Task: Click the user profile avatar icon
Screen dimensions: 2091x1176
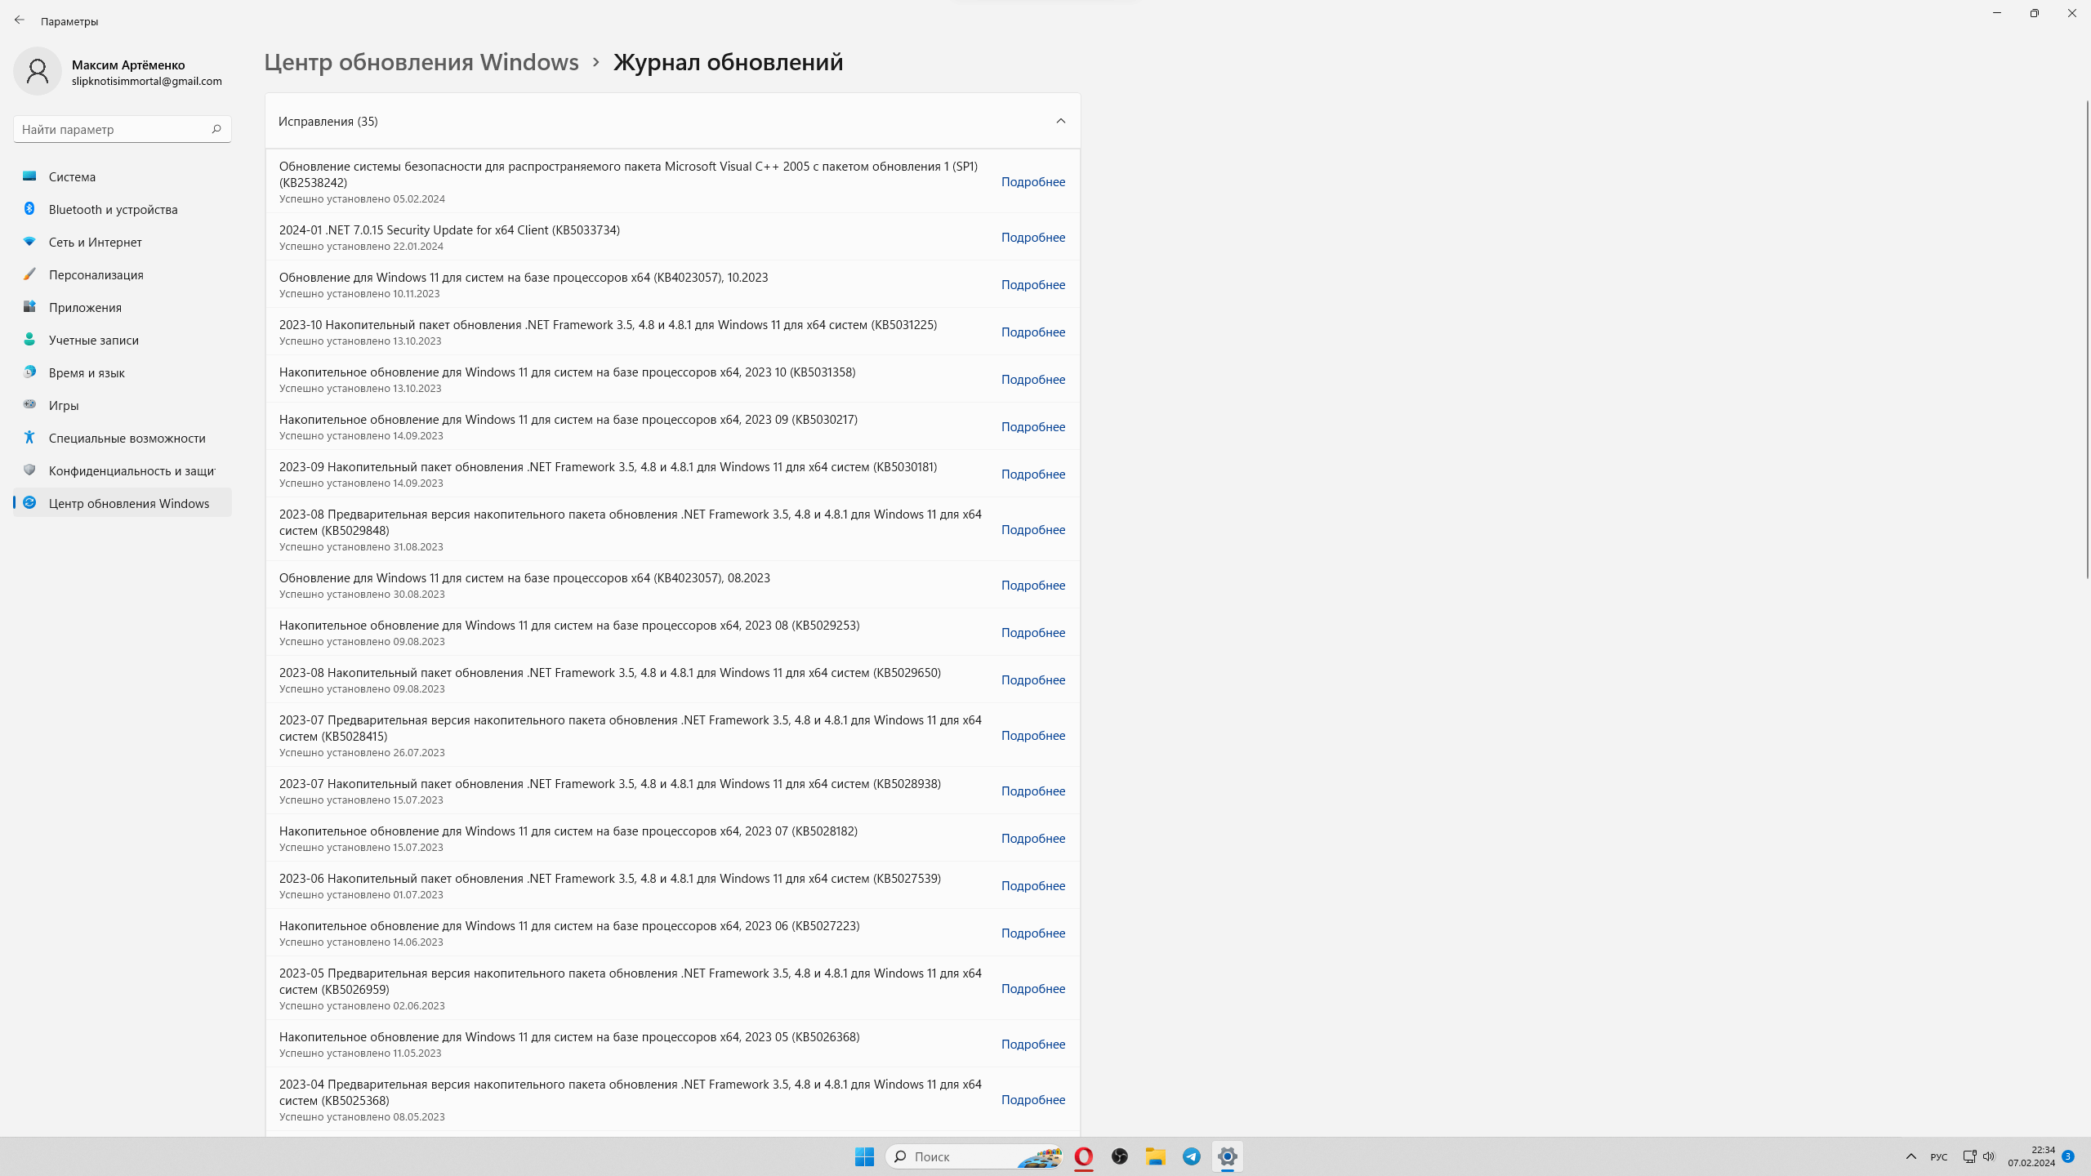Action: [38, 71]
